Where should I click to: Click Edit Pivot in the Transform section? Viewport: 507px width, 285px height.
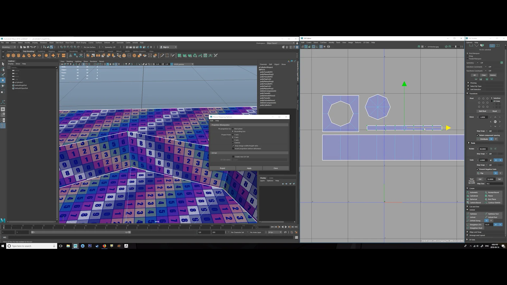(482, 111)
